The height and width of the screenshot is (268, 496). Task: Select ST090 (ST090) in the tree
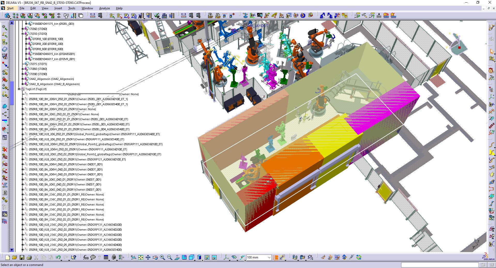pyautogui.click(x=38, y=74)
